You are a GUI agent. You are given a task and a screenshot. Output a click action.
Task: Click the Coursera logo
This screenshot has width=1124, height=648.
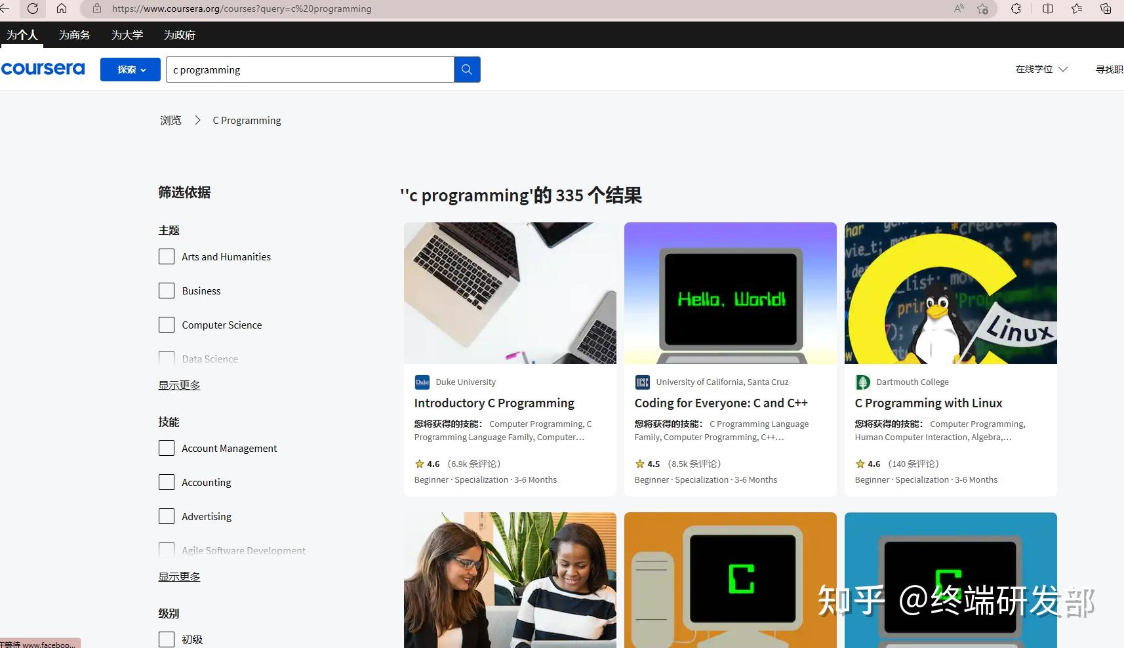[x=43, y=69]
